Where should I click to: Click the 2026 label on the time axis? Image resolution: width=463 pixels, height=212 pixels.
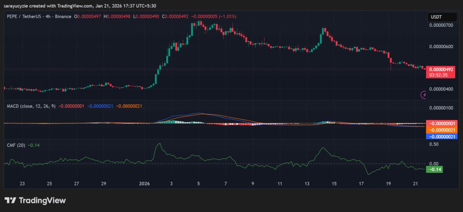pyautogui.click(x=144, y=184)
